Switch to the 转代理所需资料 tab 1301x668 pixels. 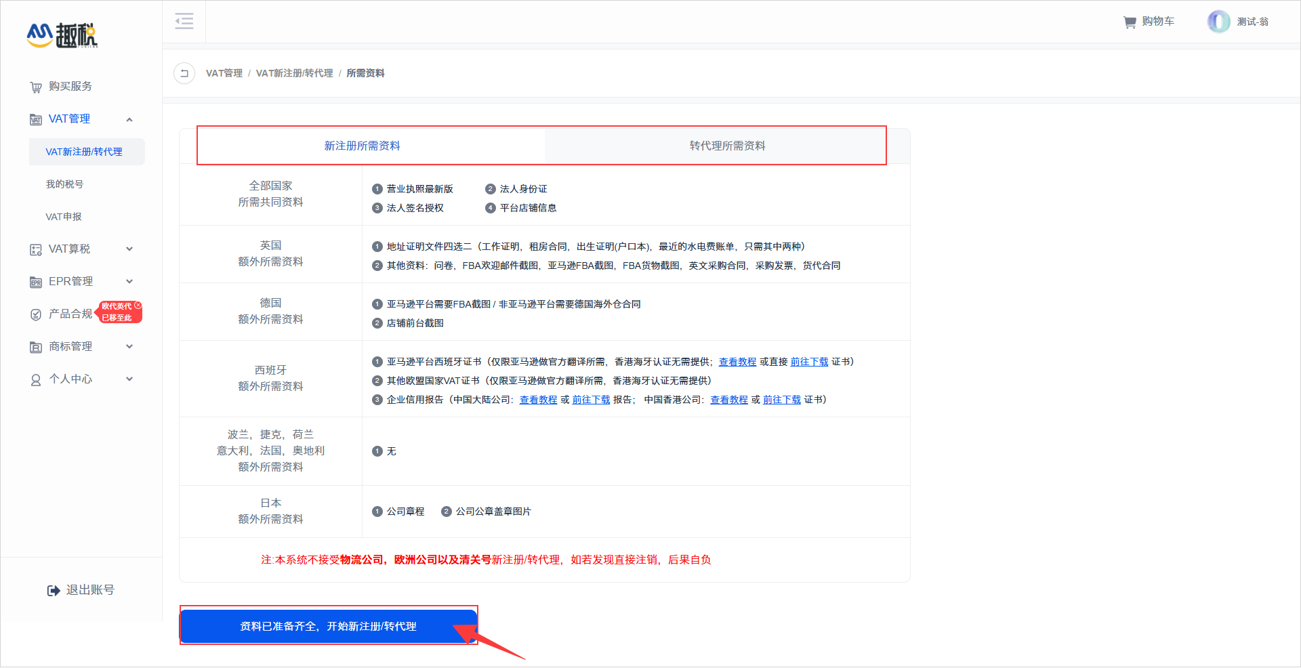pos(727,145)
